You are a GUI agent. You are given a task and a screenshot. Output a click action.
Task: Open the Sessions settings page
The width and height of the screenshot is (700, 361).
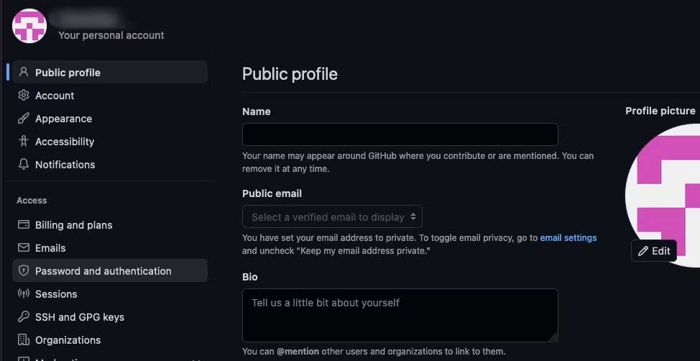tap(56, 294)
